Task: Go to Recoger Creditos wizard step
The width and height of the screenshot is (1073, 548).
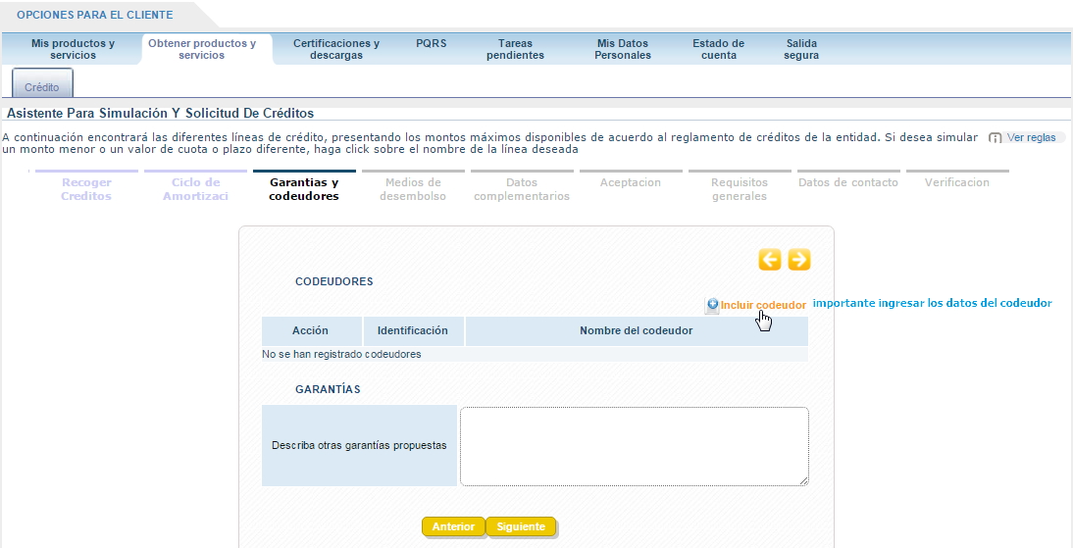Action: click(86, 189)
